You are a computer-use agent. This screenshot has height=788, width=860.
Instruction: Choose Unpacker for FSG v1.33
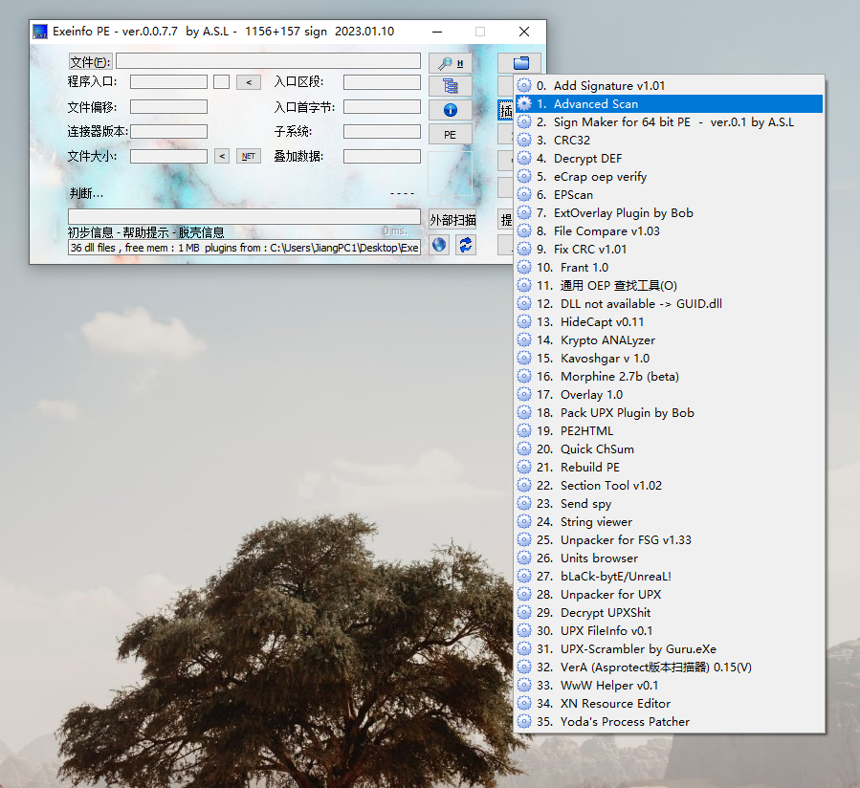click(x=669, y=539)
